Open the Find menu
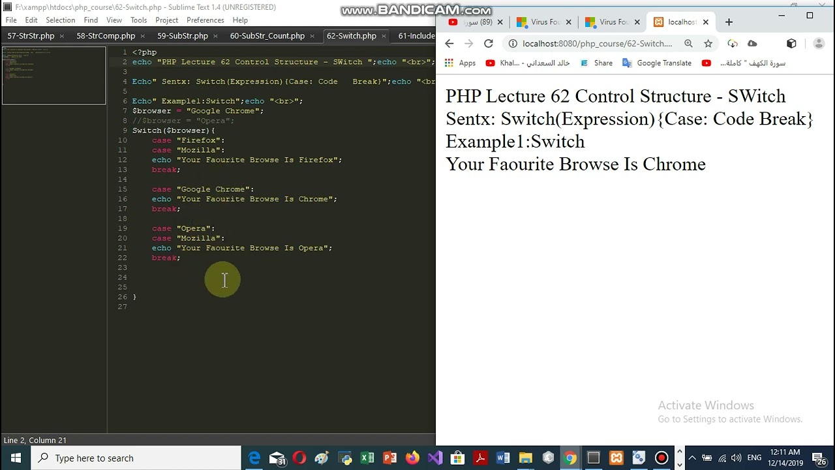This screenshot has height=470, width=835. point(91,20)
